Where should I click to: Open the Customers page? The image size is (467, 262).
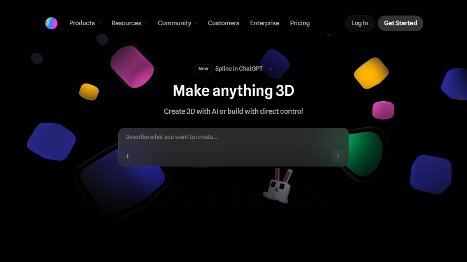(x=224, y=23)
